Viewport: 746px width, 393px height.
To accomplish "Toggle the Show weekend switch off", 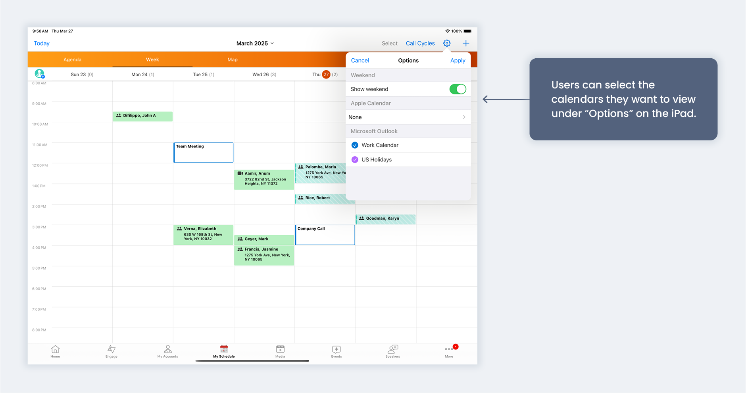I will coord(458,89).
